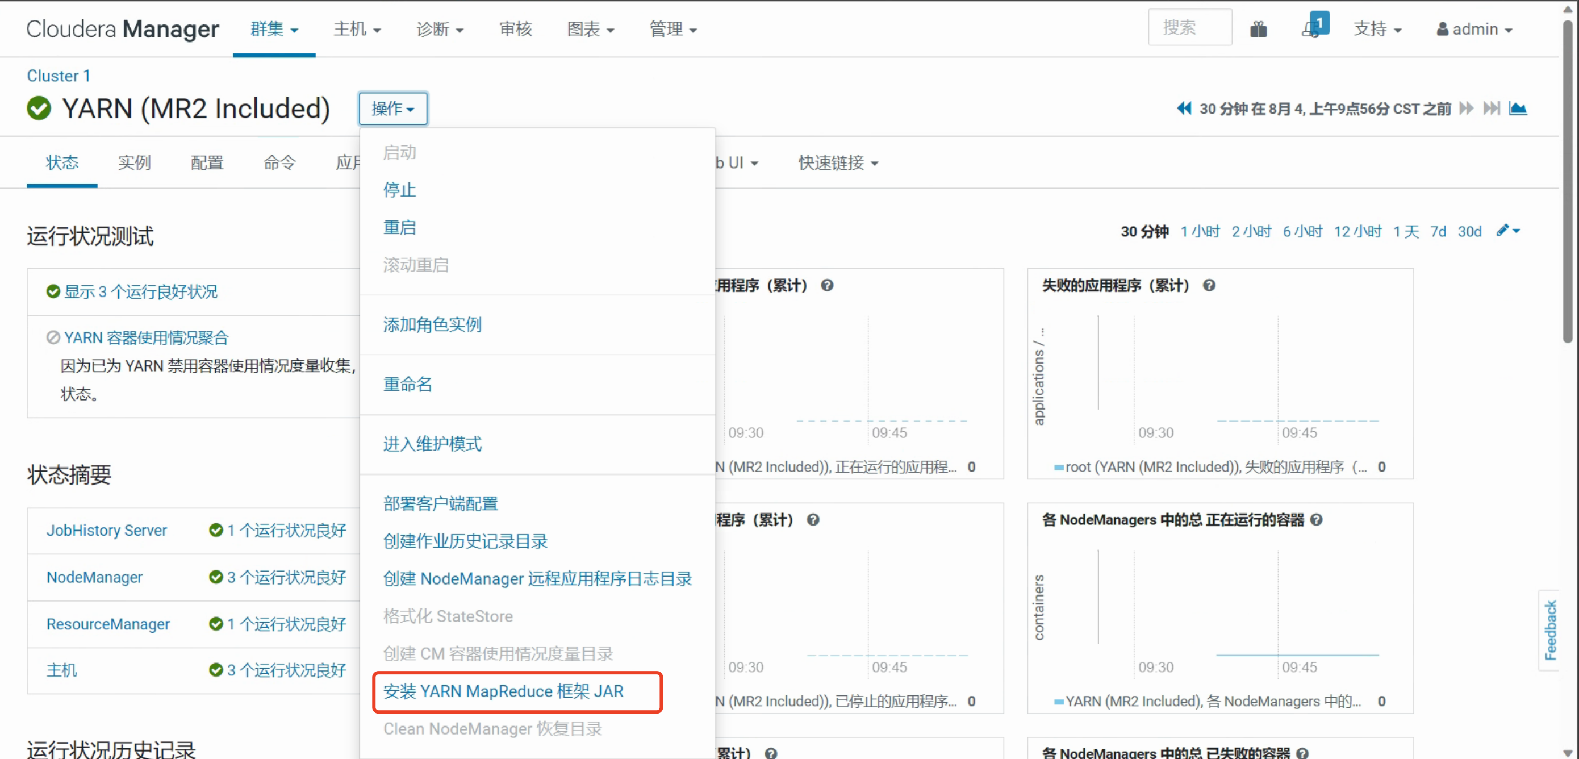Toggle the 操作 actions dropdown button
The height and width of the screenshot is (759, 1579).
(x=393, y=109)
